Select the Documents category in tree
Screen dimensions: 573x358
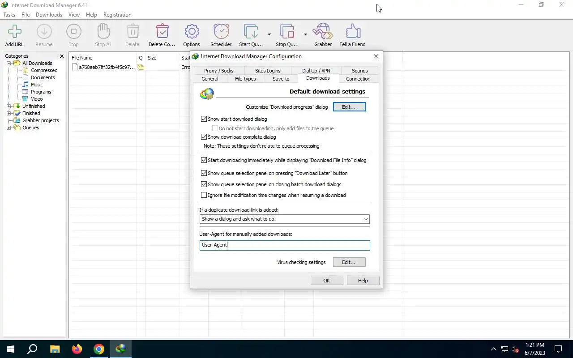coord(43,77)
